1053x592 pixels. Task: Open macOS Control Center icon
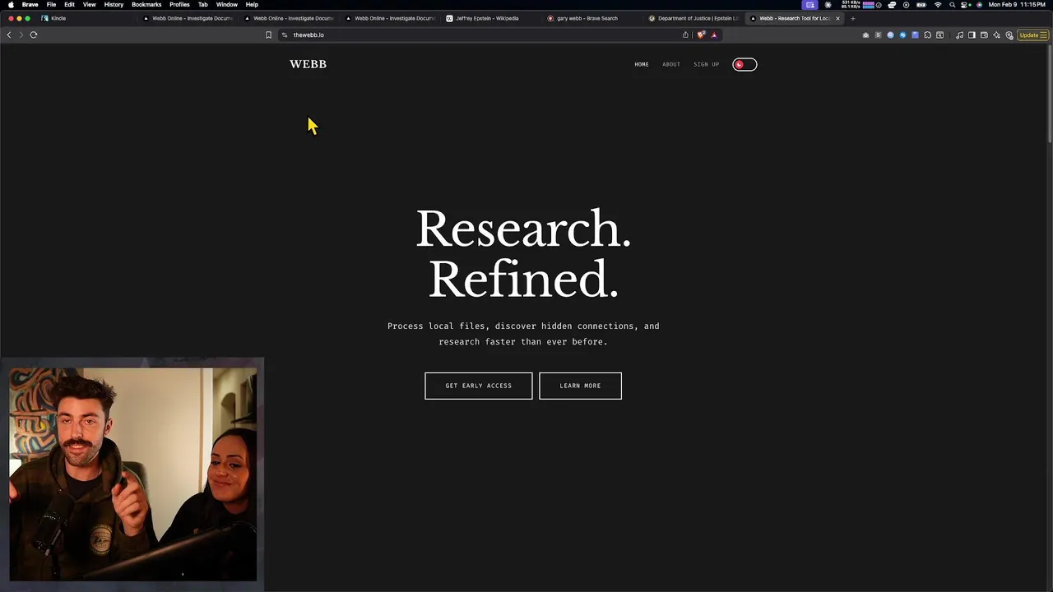point(964,5)
